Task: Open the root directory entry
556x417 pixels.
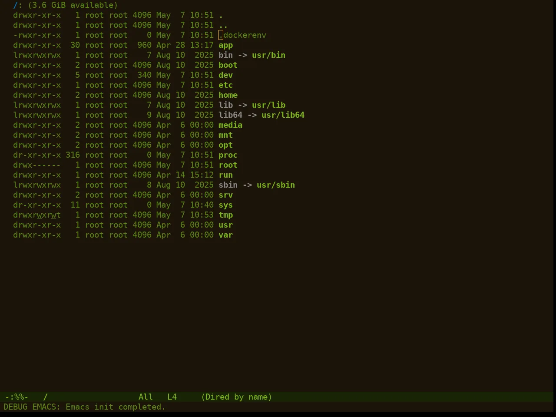Action: 228,165
